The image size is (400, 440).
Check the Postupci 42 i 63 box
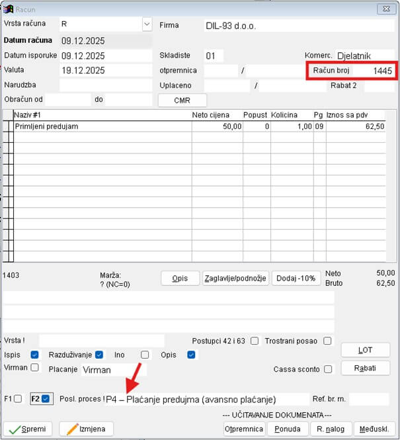pos(255,341)
